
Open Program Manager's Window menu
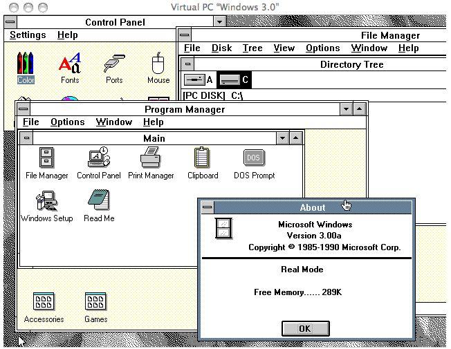point(114,122)
